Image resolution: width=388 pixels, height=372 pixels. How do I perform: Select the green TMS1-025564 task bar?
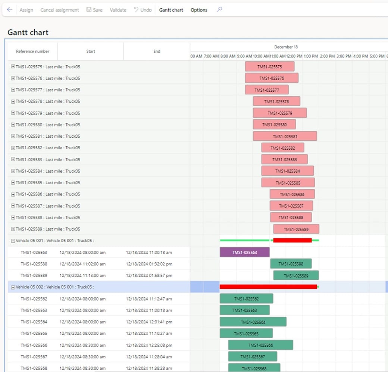[x=253, y=322]
